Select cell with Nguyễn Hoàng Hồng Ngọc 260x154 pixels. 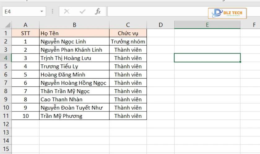tap(74, 83)
